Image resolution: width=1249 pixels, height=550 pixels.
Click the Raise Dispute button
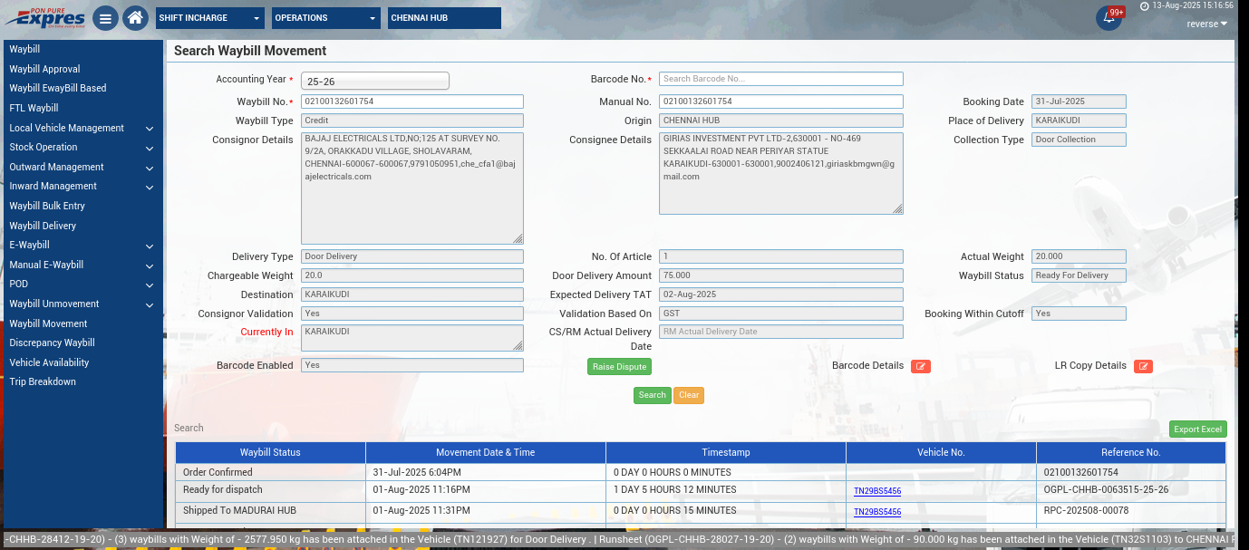(x=619, y=367)
